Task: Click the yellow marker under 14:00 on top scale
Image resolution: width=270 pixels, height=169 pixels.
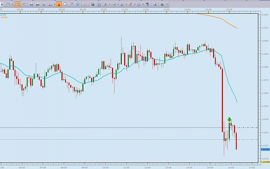Action: click(187, 13)
